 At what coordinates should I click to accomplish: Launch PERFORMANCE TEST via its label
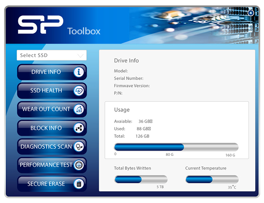[46, 165]
